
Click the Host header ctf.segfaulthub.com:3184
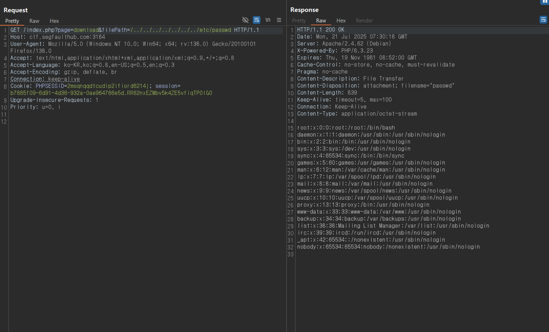coord(58,37)
